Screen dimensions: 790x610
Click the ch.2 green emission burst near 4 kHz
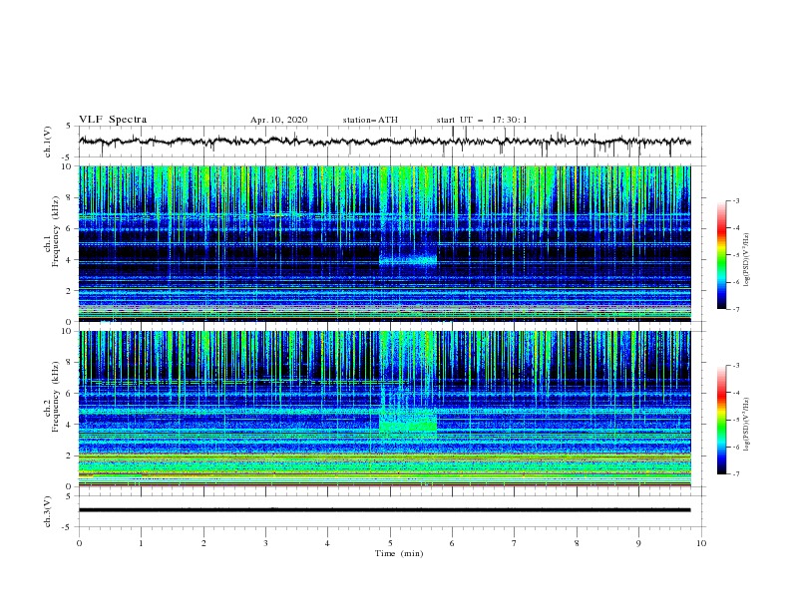point(408,422)
